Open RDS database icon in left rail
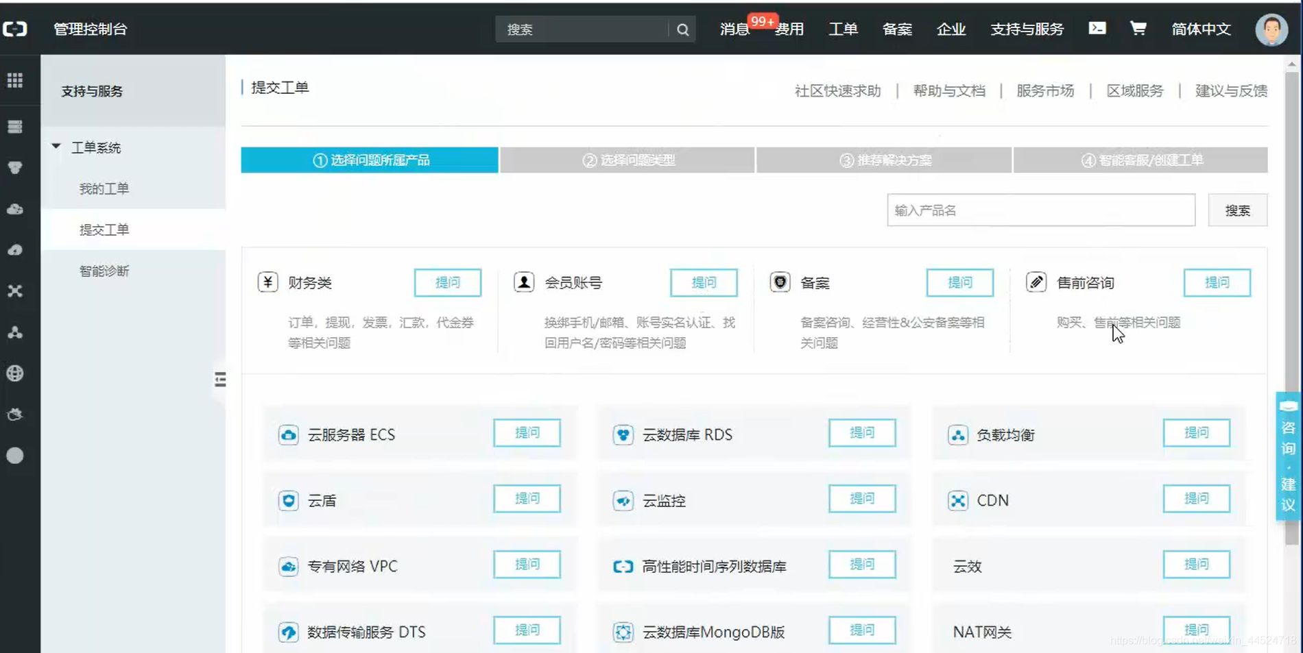This screenshot has width=1303, height=653. click(x=15, y=168)
